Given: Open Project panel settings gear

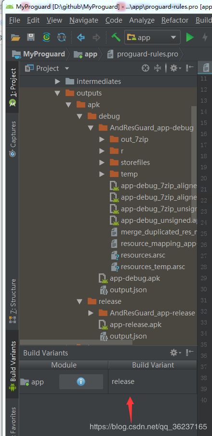Looking at the screenshot, I should click(175, 68).
